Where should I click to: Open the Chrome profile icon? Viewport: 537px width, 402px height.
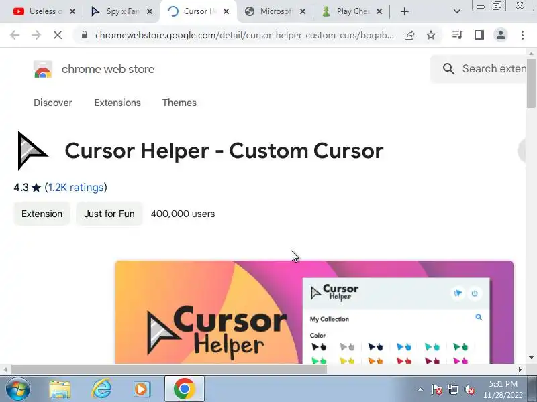point(501,35)
